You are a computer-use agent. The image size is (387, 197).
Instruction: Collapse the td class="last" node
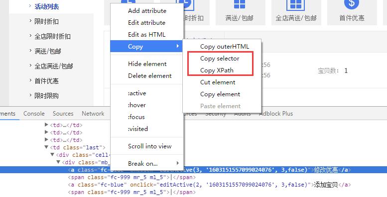pyautogui.click(x=46, y=147)
